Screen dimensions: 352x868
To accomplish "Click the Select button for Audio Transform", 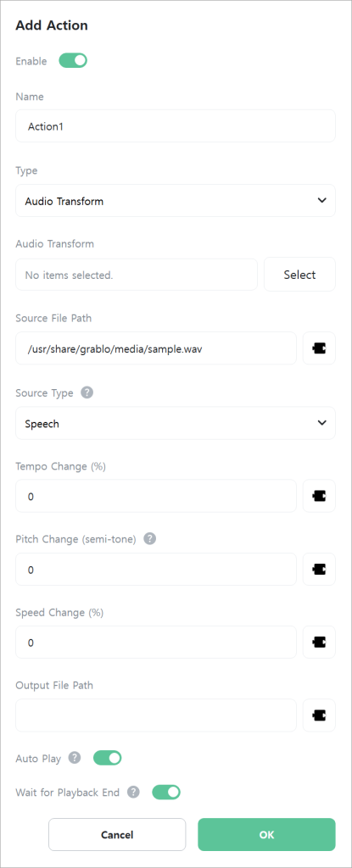I will (299, 275).
